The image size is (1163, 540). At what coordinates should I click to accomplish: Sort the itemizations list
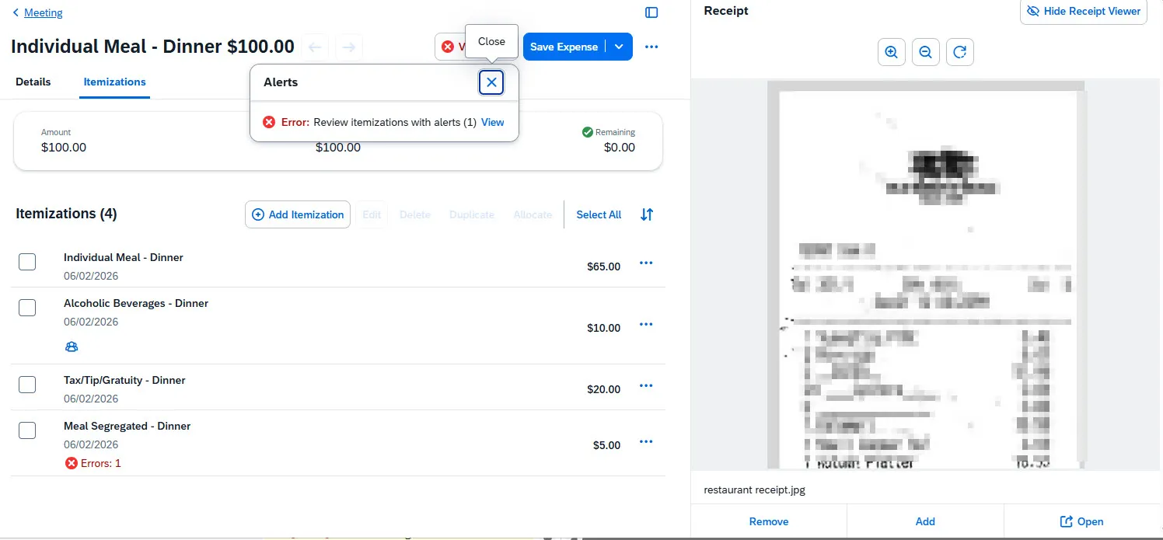(x=647, y=214)
